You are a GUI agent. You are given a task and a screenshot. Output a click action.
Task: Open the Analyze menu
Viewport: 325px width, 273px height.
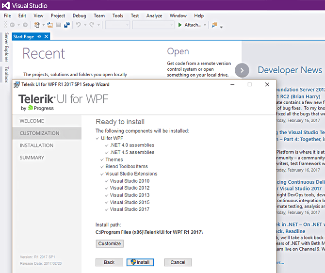tap(154, 16)
